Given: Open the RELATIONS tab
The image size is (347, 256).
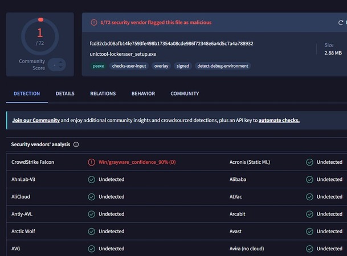Looking at the screenshot, I should (103, 94).
